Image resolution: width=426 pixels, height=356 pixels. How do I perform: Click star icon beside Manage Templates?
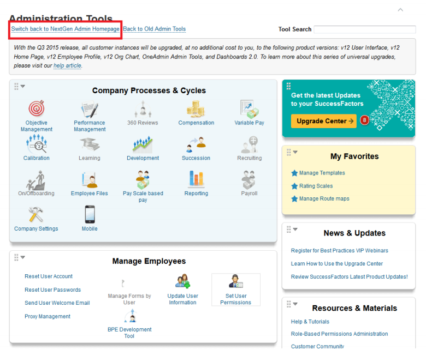294,173
